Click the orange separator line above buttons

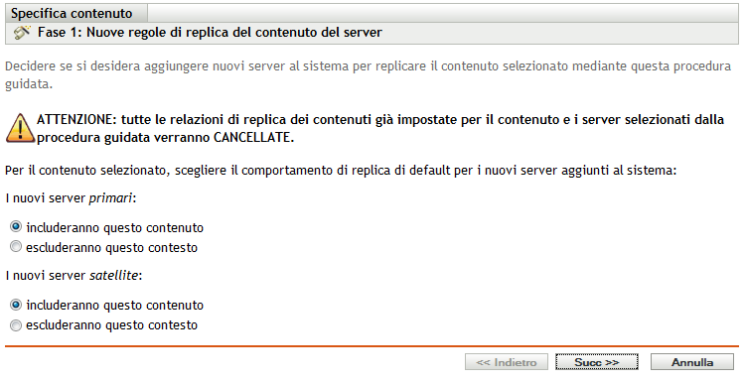pyautogui.click(x=372, y=346)
